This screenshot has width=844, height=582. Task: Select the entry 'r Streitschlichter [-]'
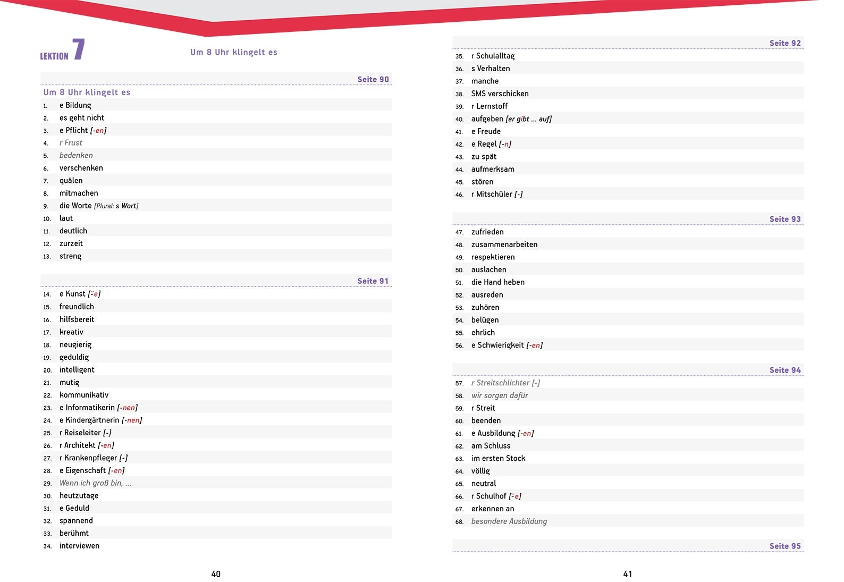[x=505, y=383]
